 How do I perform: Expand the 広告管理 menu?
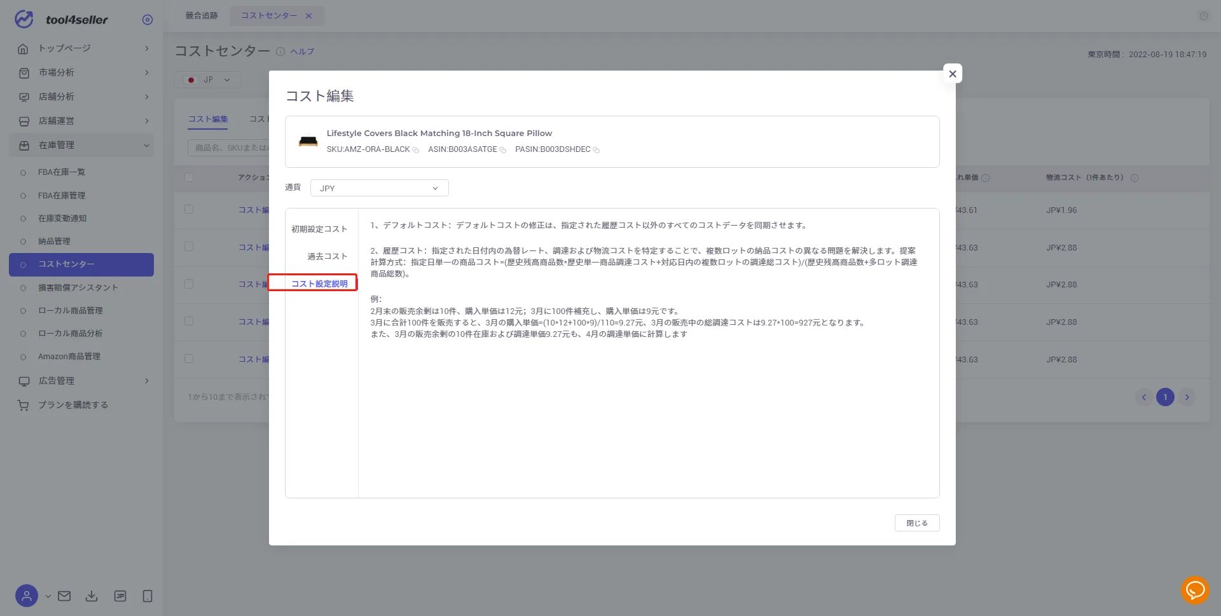tap(147, 381)
